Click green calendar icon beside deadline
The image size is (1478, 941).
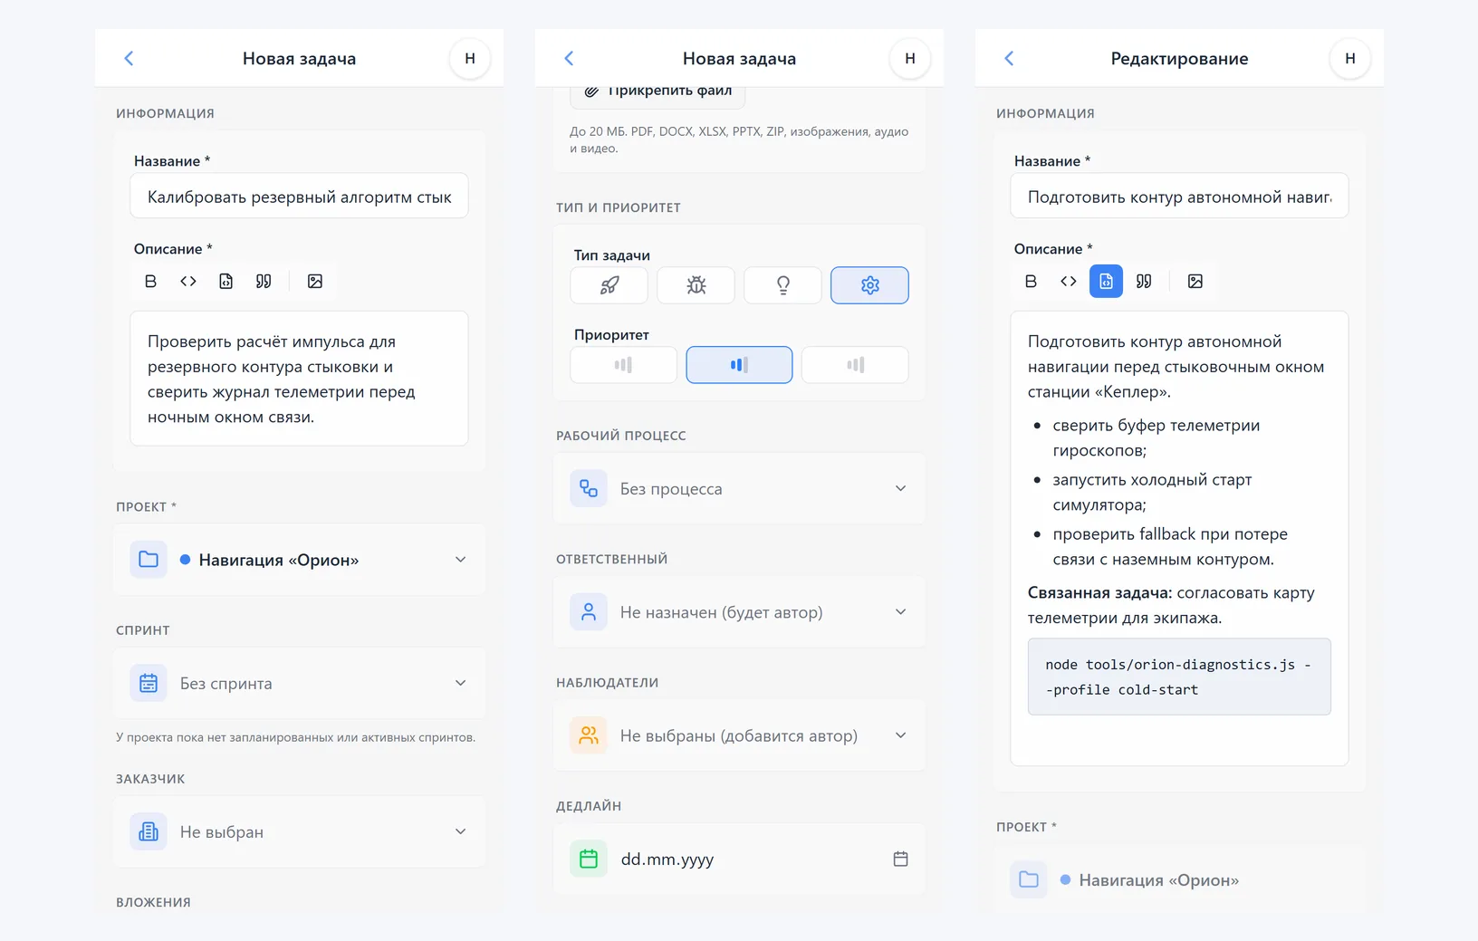[589, 859]
